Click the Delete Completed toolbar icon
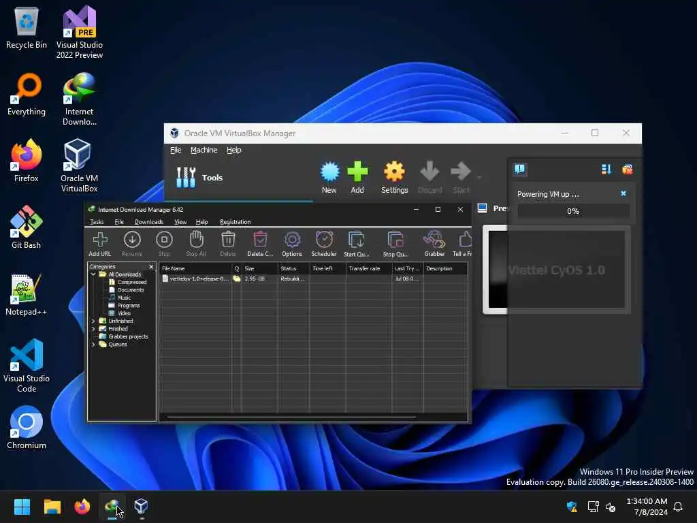The height and width of the screenshot is (523, 697). tap(260, 244)
